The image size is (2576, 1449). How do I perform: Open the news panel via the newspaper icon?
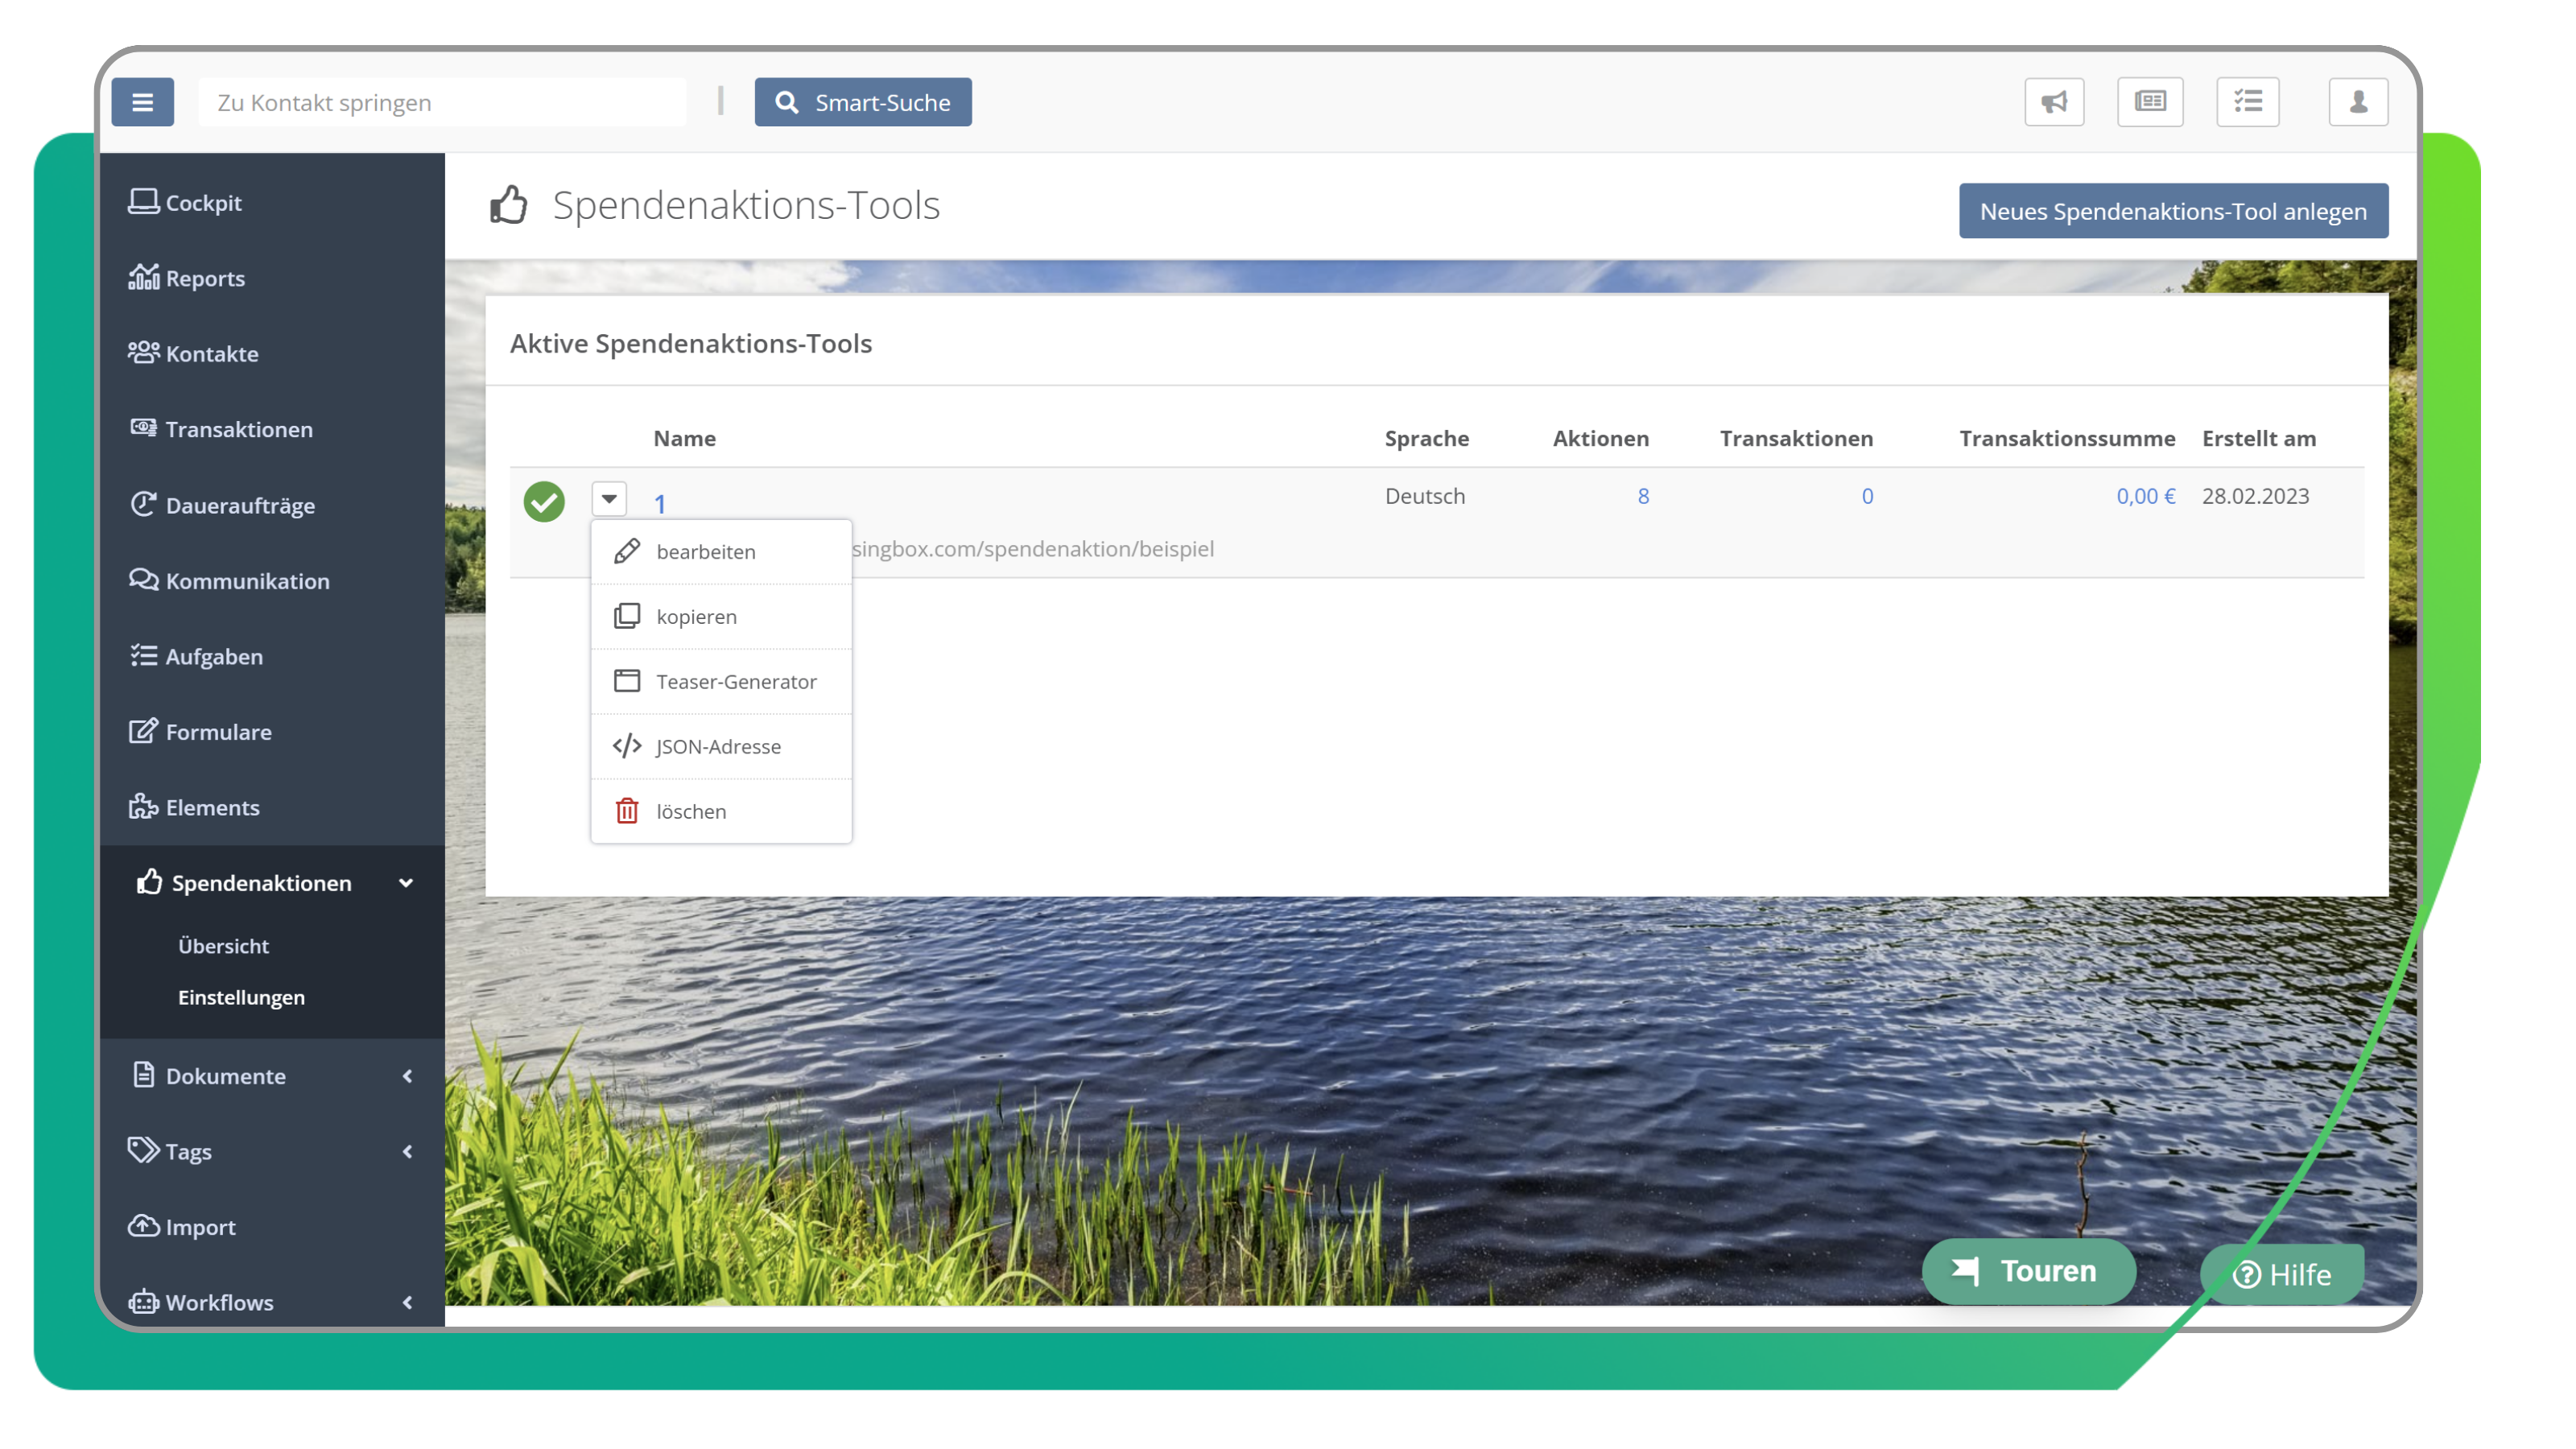pyautogui.click(x=2151, y=101)
